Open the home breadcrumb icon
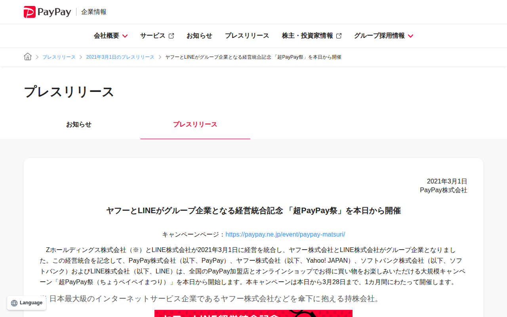This screenshot has height=317, width=507. [x=28, y=57]
